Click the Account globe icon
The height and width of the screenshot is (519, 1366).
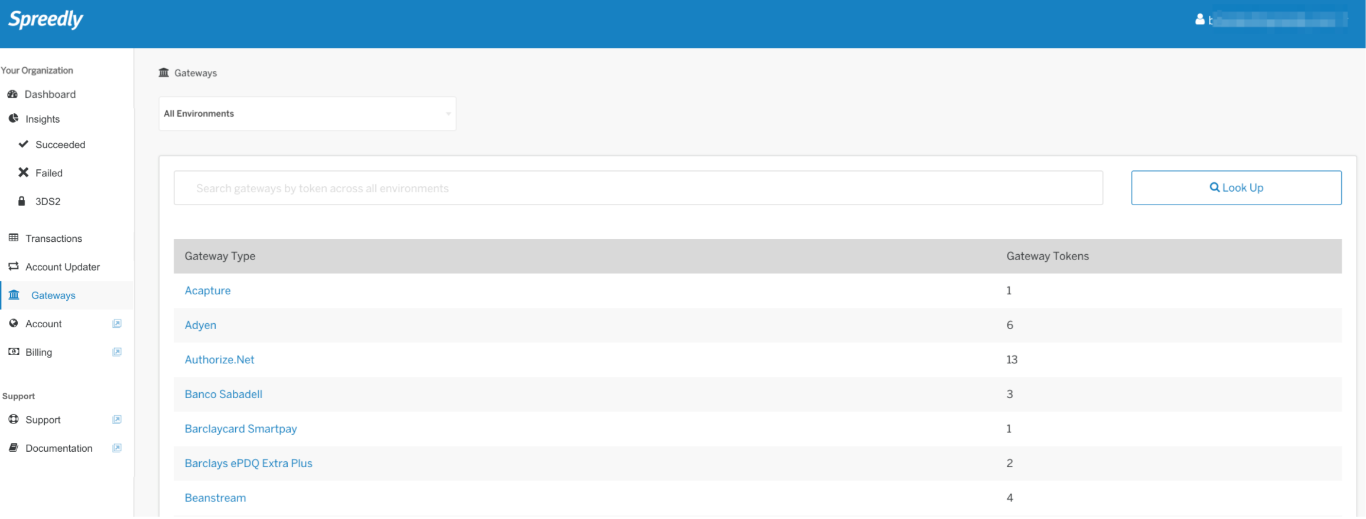(14, 323)
